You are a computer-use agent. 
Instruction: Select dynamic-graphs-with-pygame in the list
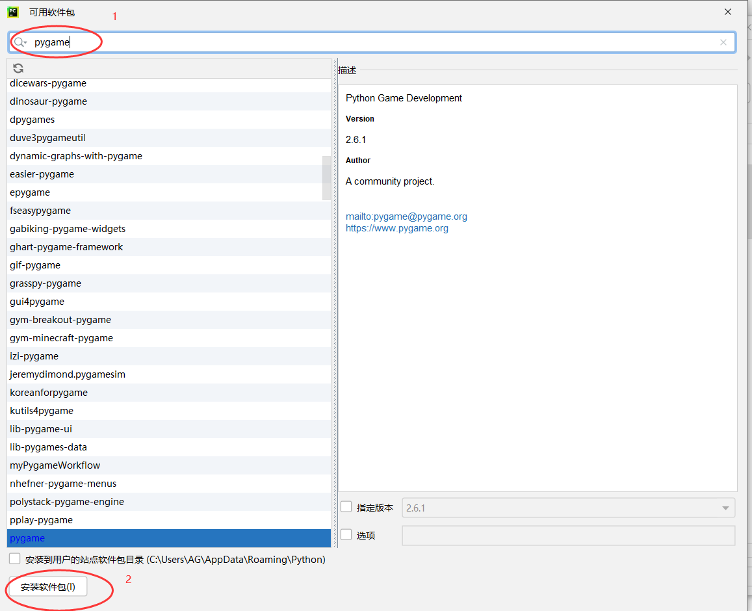coord(169,157)
